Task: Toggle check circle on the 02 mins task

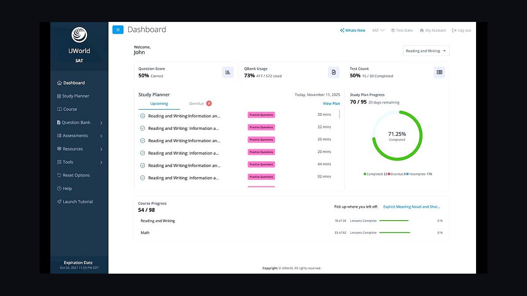Action: tap(142, 178)
